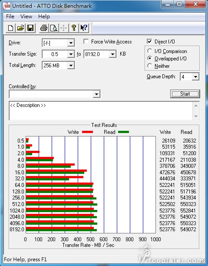The image size is (208, 266).
Task: Activate the context help arrow-question icon
Action: click(x=84, y=28)
